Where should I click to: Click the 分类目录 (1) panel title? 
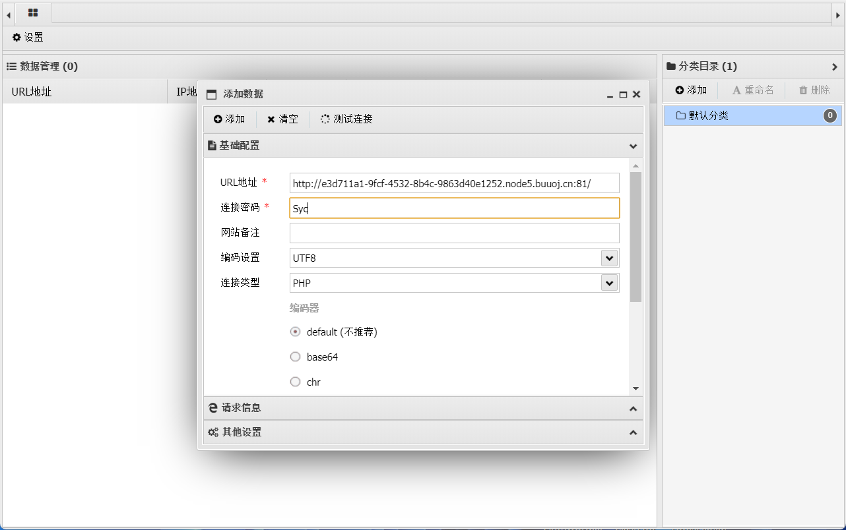click(x=708, y=67)
